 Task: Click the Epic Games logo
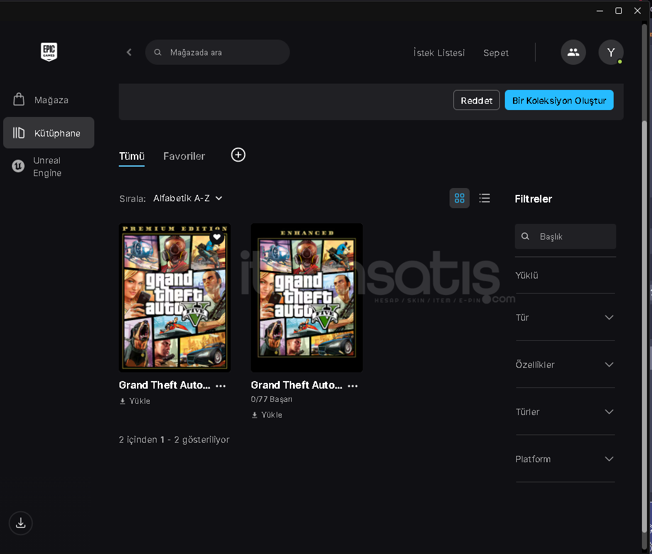click(49, 52)
